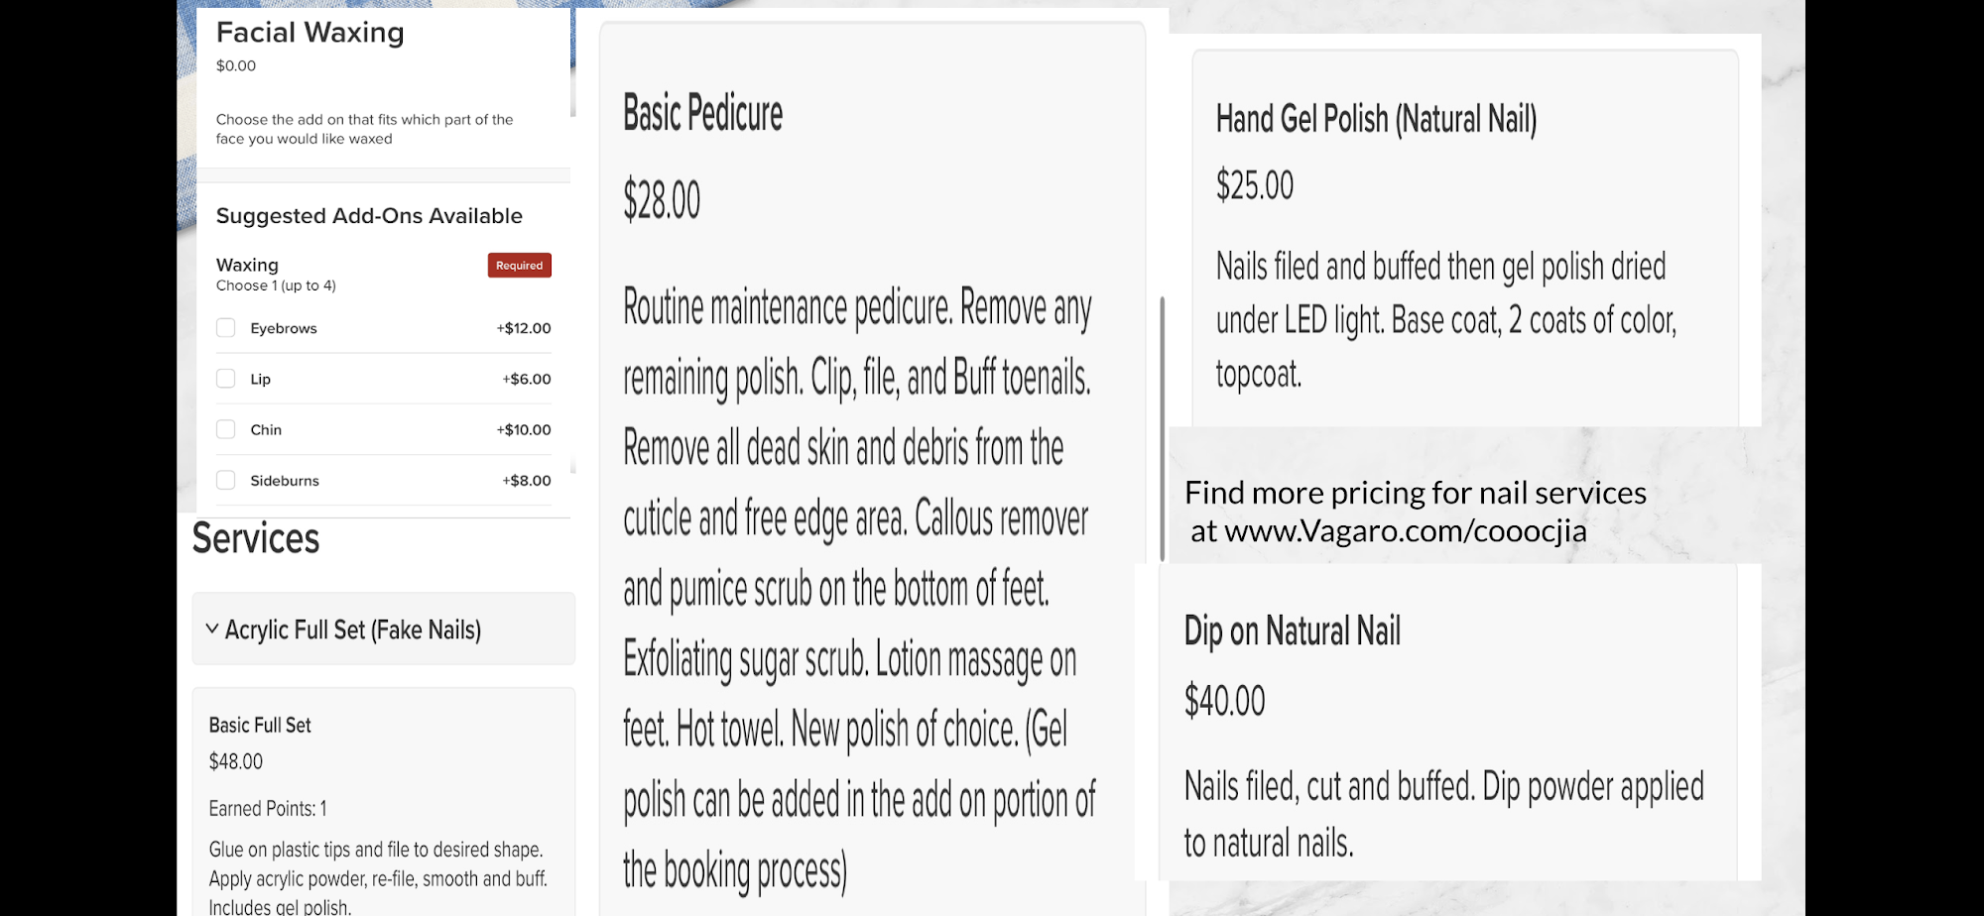
Task: Click the $25.00 Hand Gel Polish price
Action: [x=1255, y=185]
